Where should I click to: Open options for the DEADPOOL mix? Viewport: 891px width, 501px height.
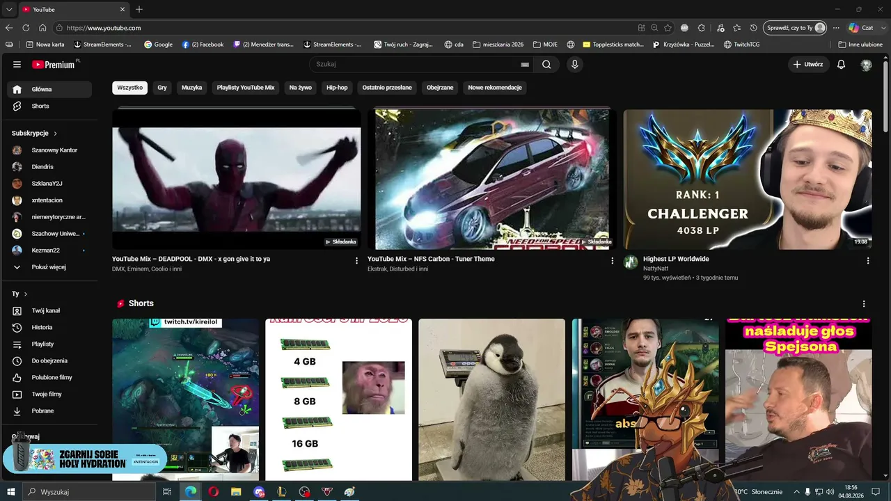(356, 261)
